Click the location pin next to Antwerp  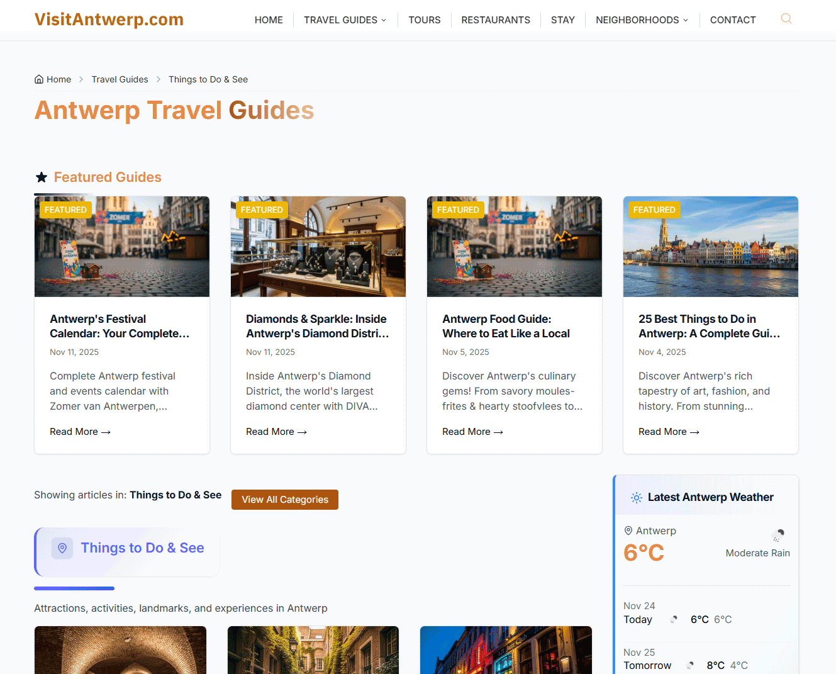628,531
